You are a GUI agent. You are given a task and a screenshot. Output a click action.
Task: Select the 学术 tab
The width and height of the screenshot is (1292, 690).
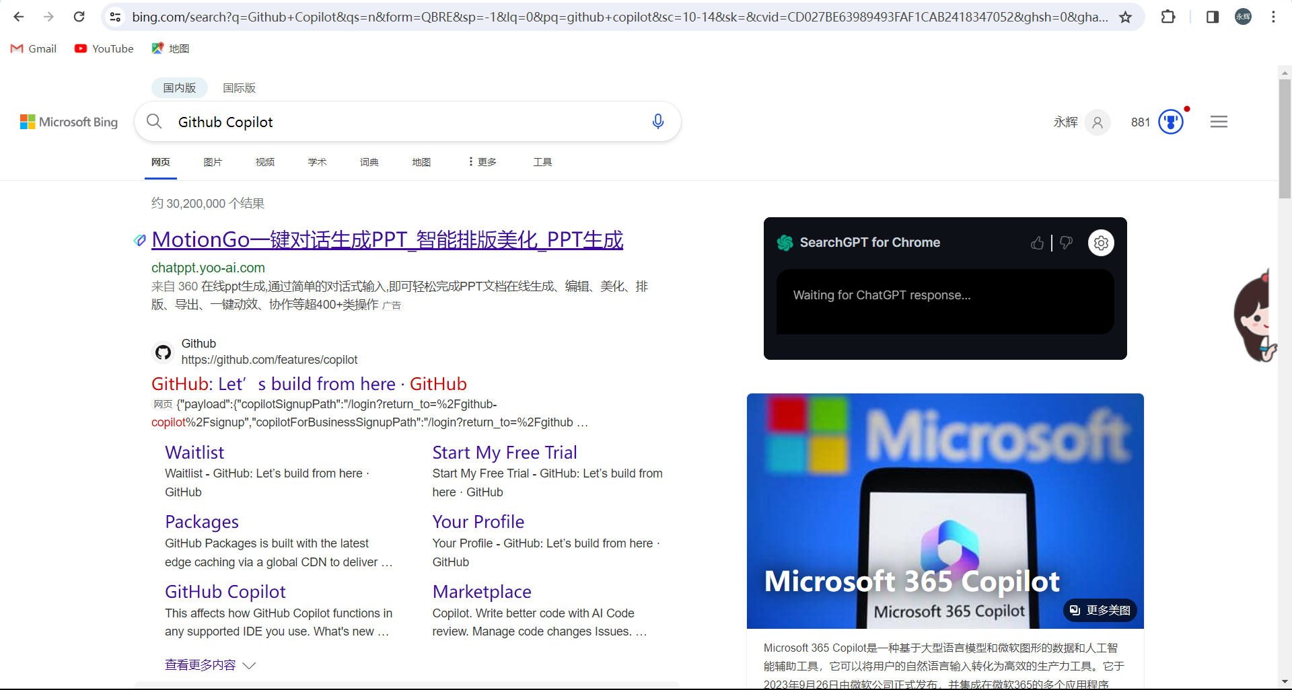317,162
